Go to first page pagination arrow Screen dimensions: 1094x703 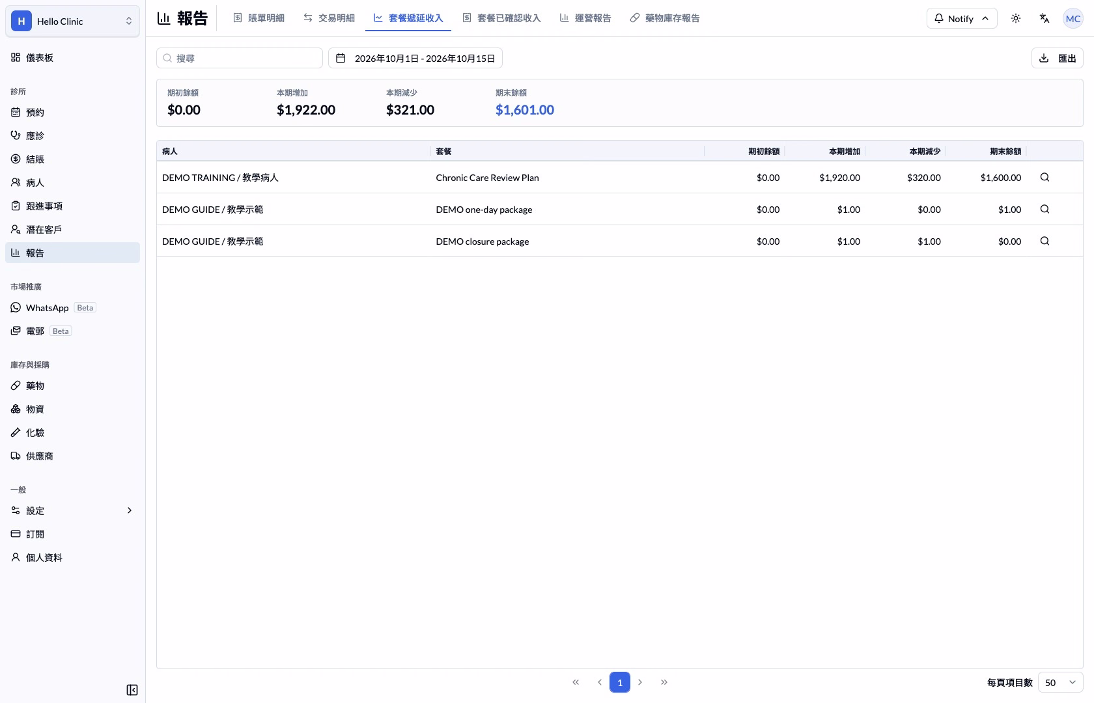(576, 682)
